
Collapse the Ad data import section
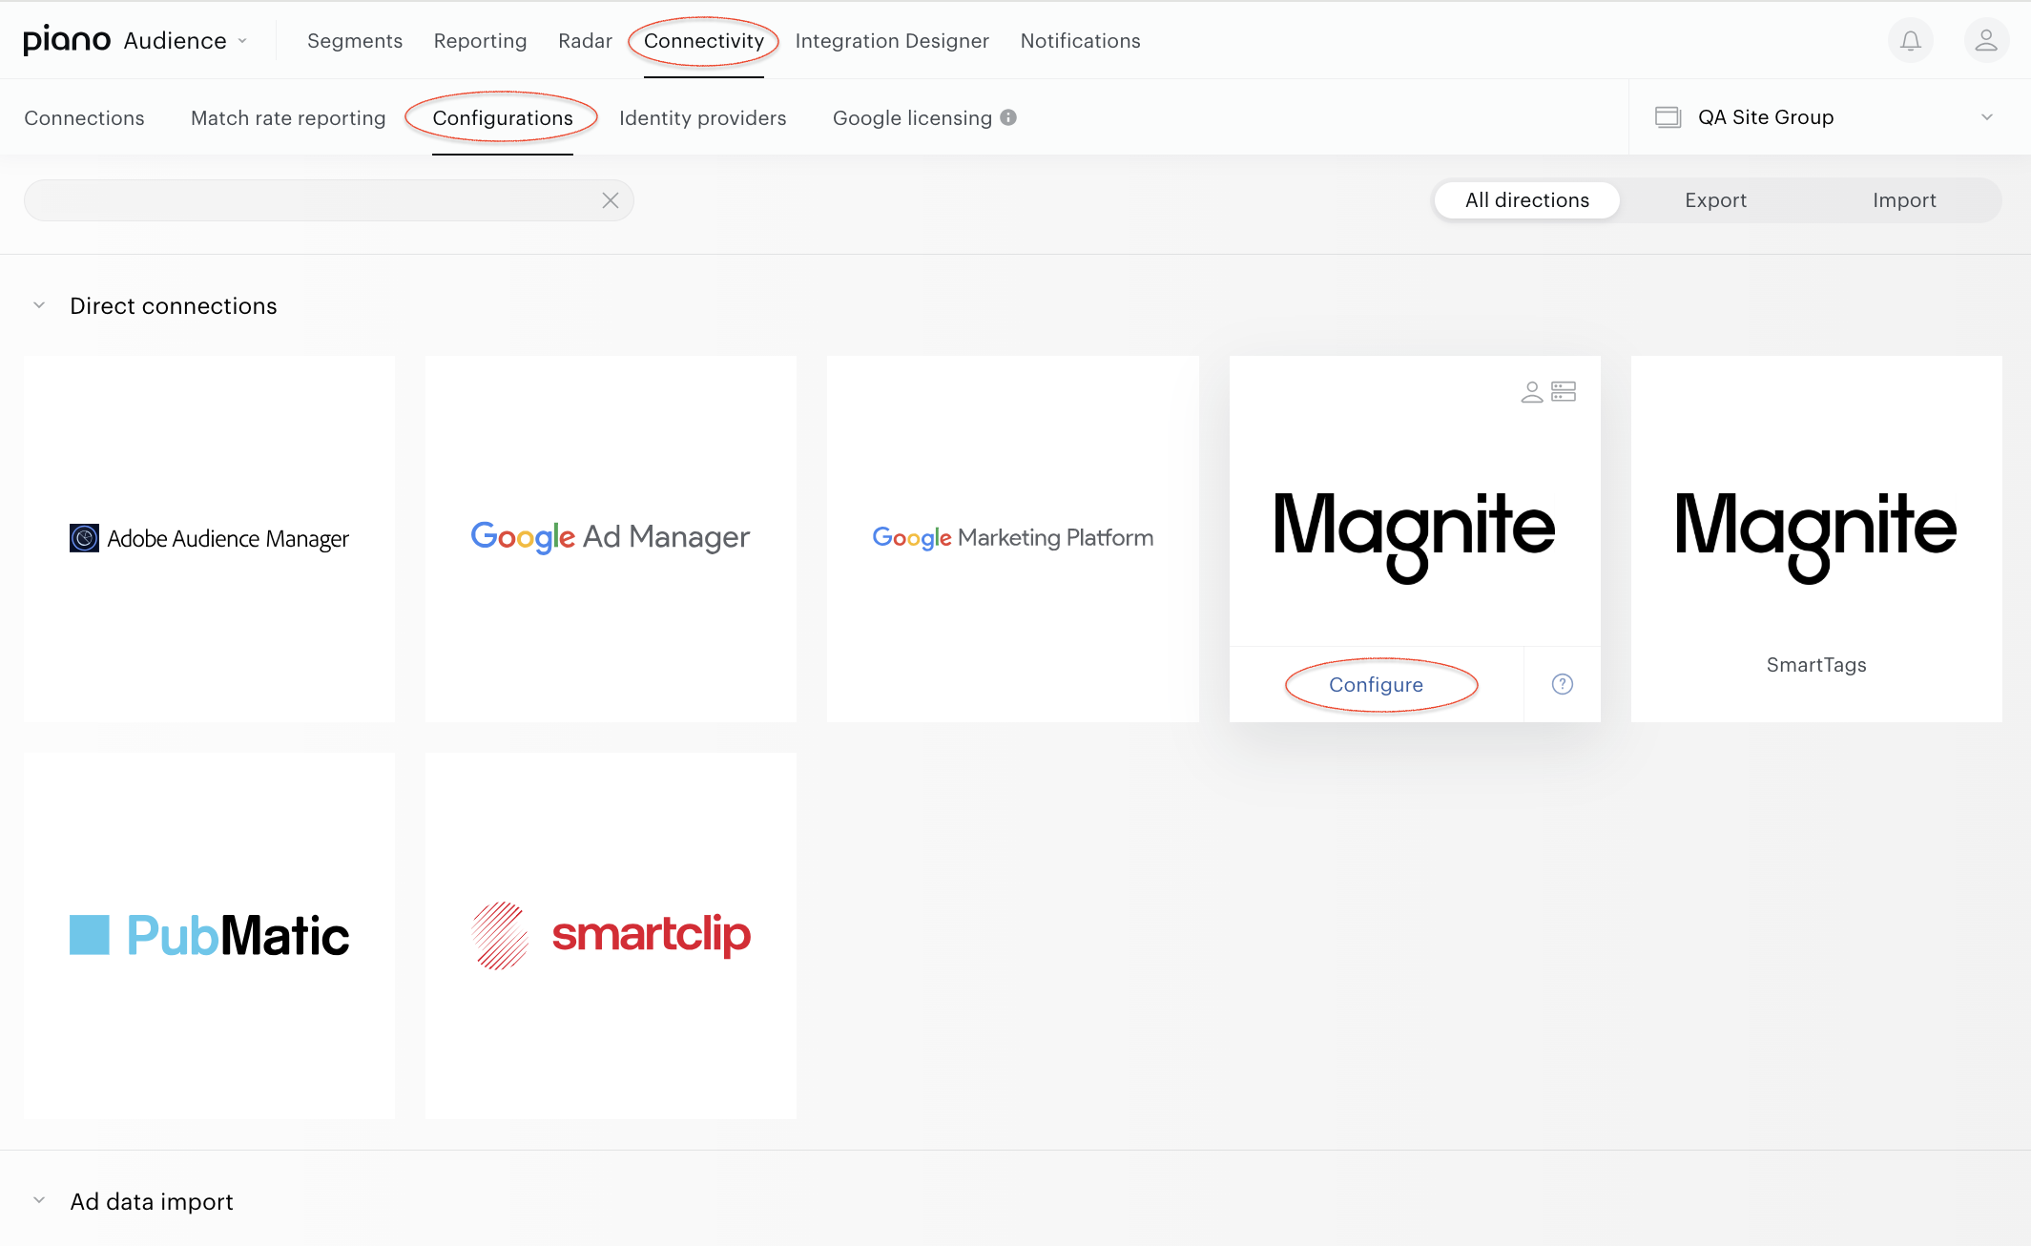click(x=39, y=1200)
